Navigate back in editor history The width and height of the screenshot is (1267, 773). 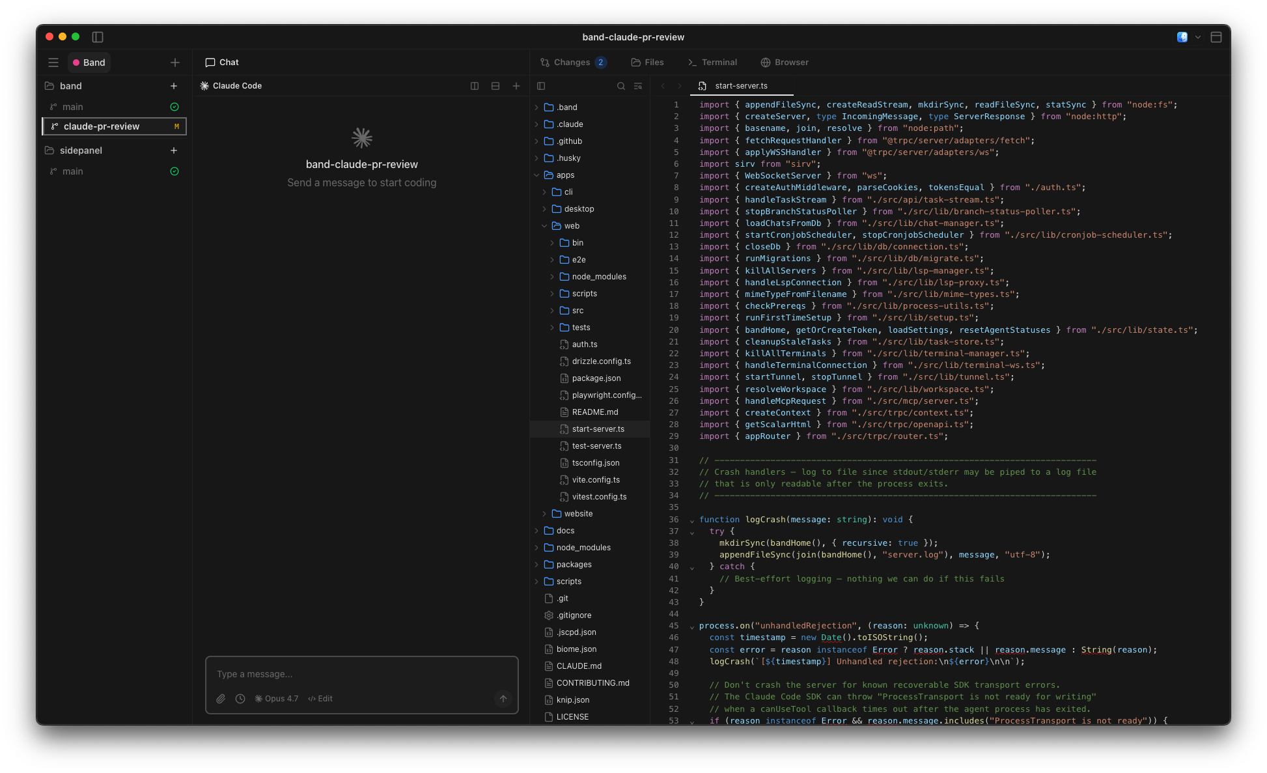point(663,86)
